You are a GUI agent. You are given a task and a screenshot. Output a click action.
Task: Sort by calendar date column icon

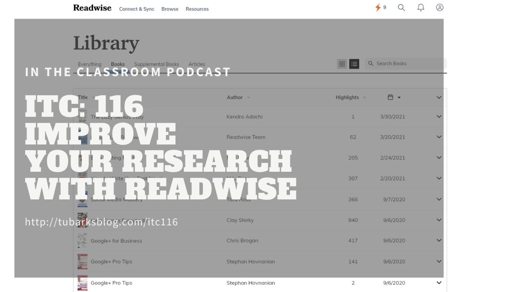(x=393, y=97)
